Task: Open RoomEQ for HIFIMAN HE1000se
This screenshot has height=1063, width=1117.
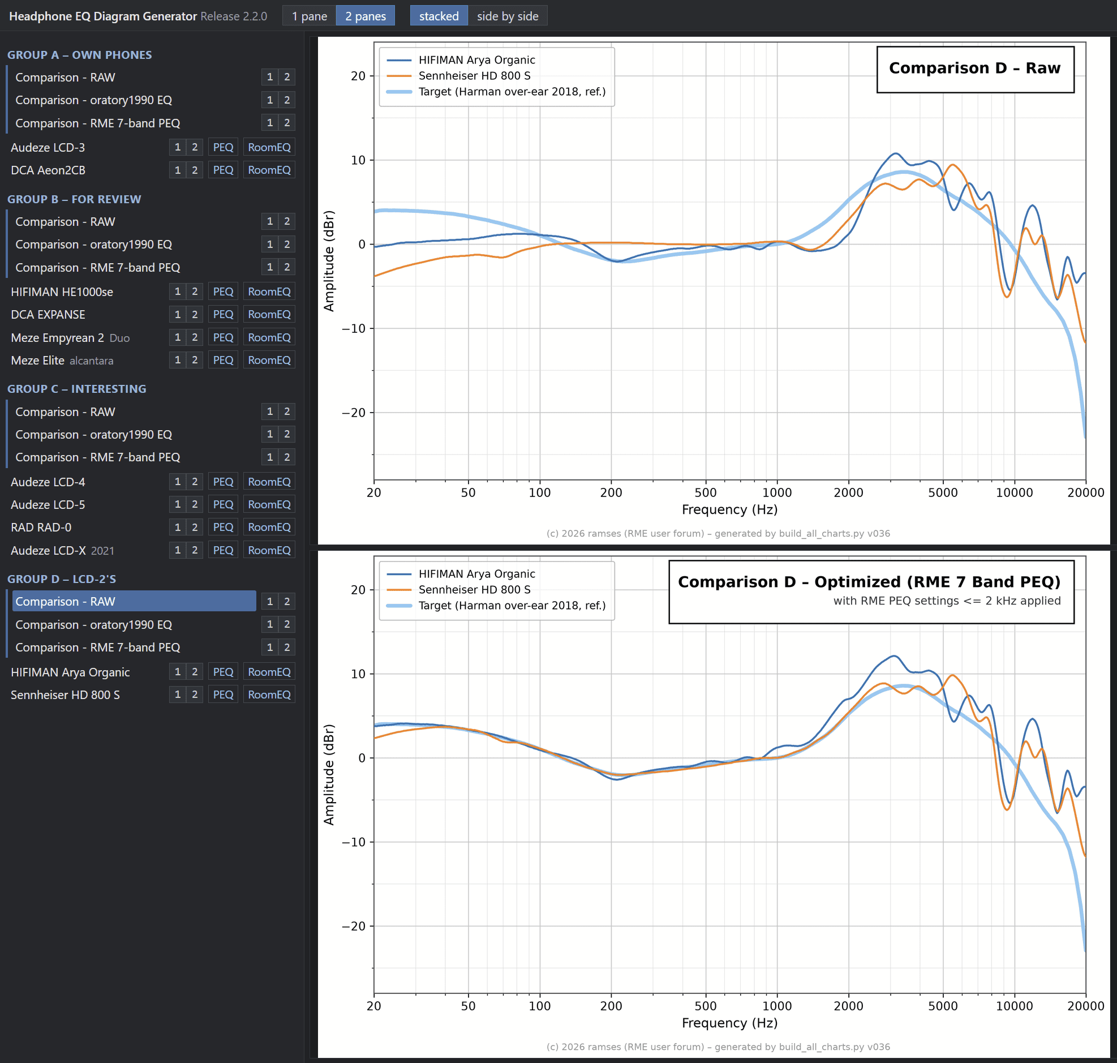Action: pyautogui.click(x=269, y=292)
